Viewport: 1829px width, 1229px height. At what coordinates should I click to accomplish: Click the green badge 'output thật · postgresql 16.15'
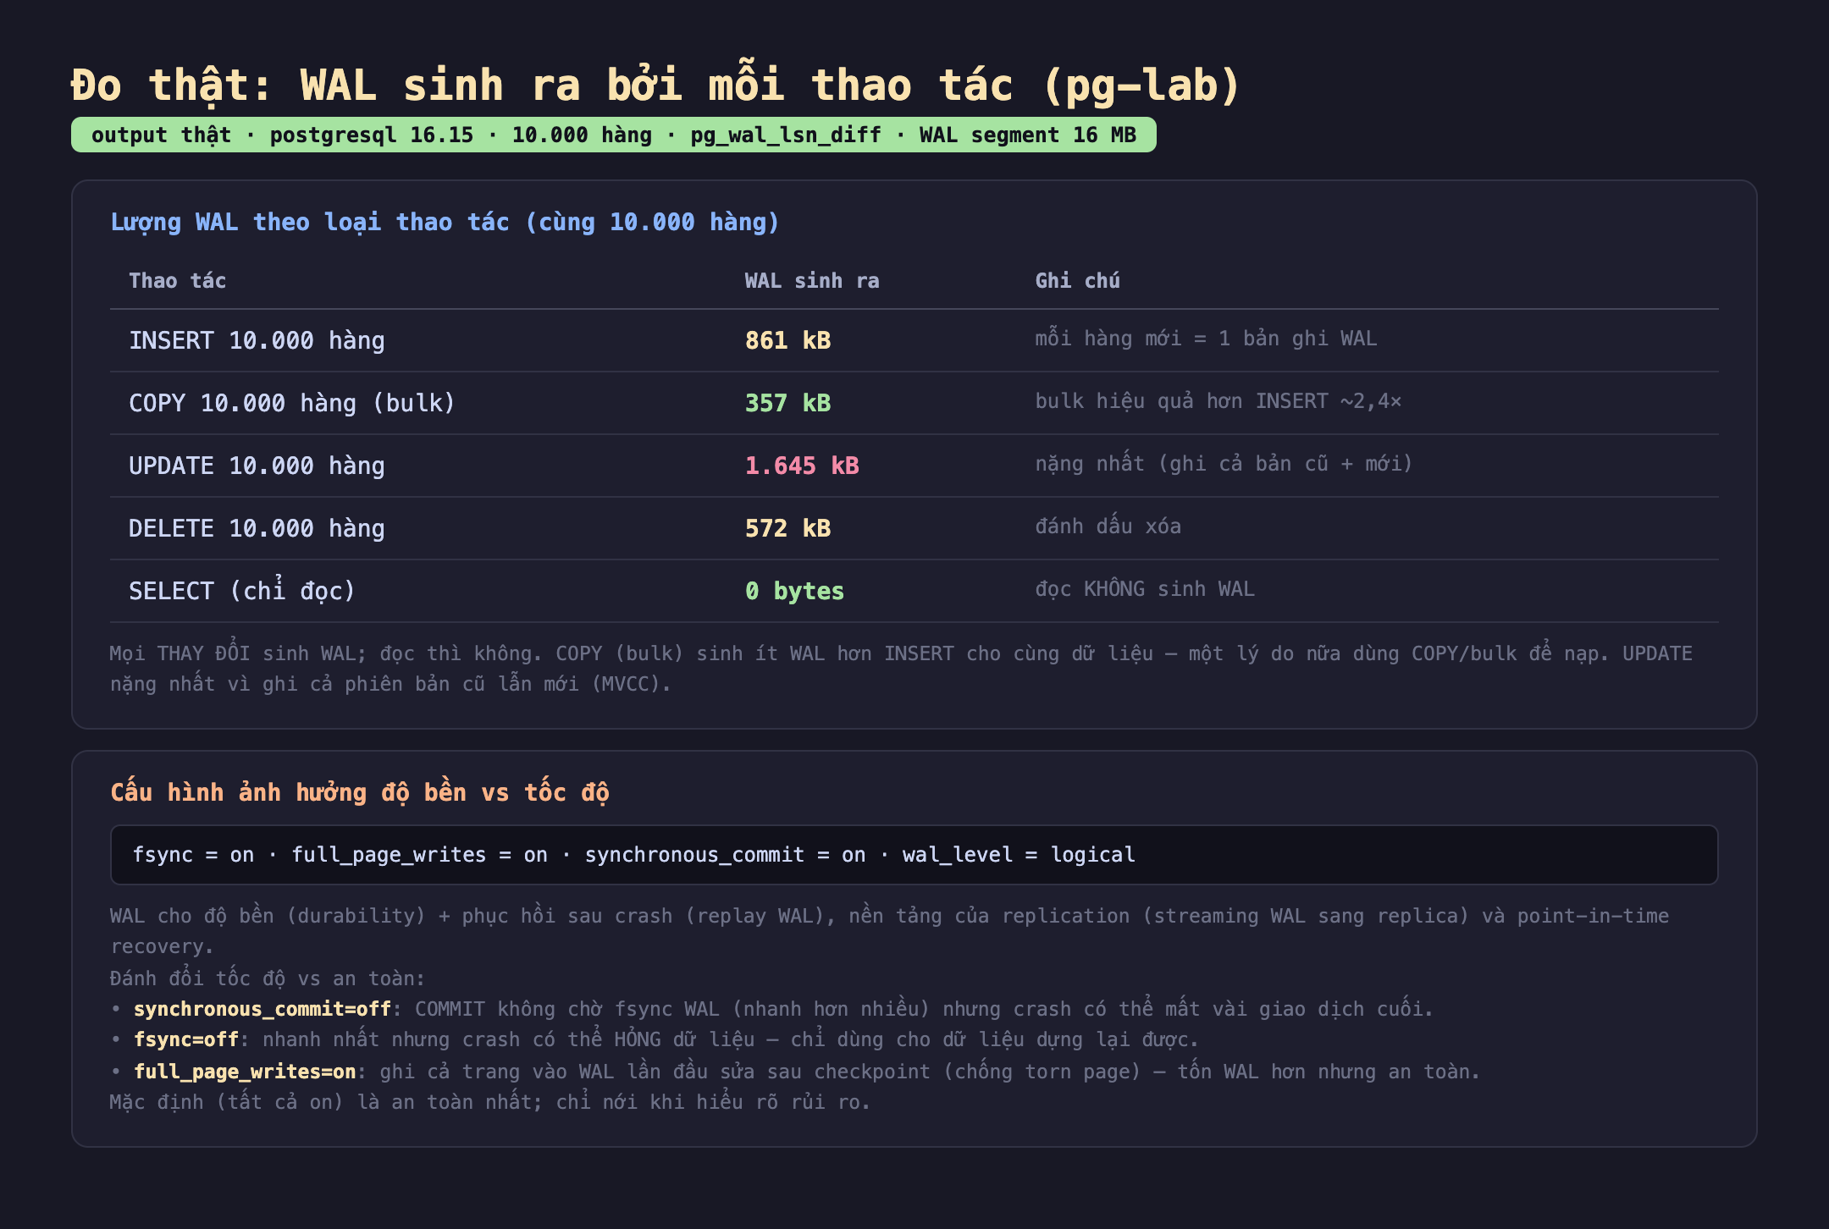[x=613, y=135]
